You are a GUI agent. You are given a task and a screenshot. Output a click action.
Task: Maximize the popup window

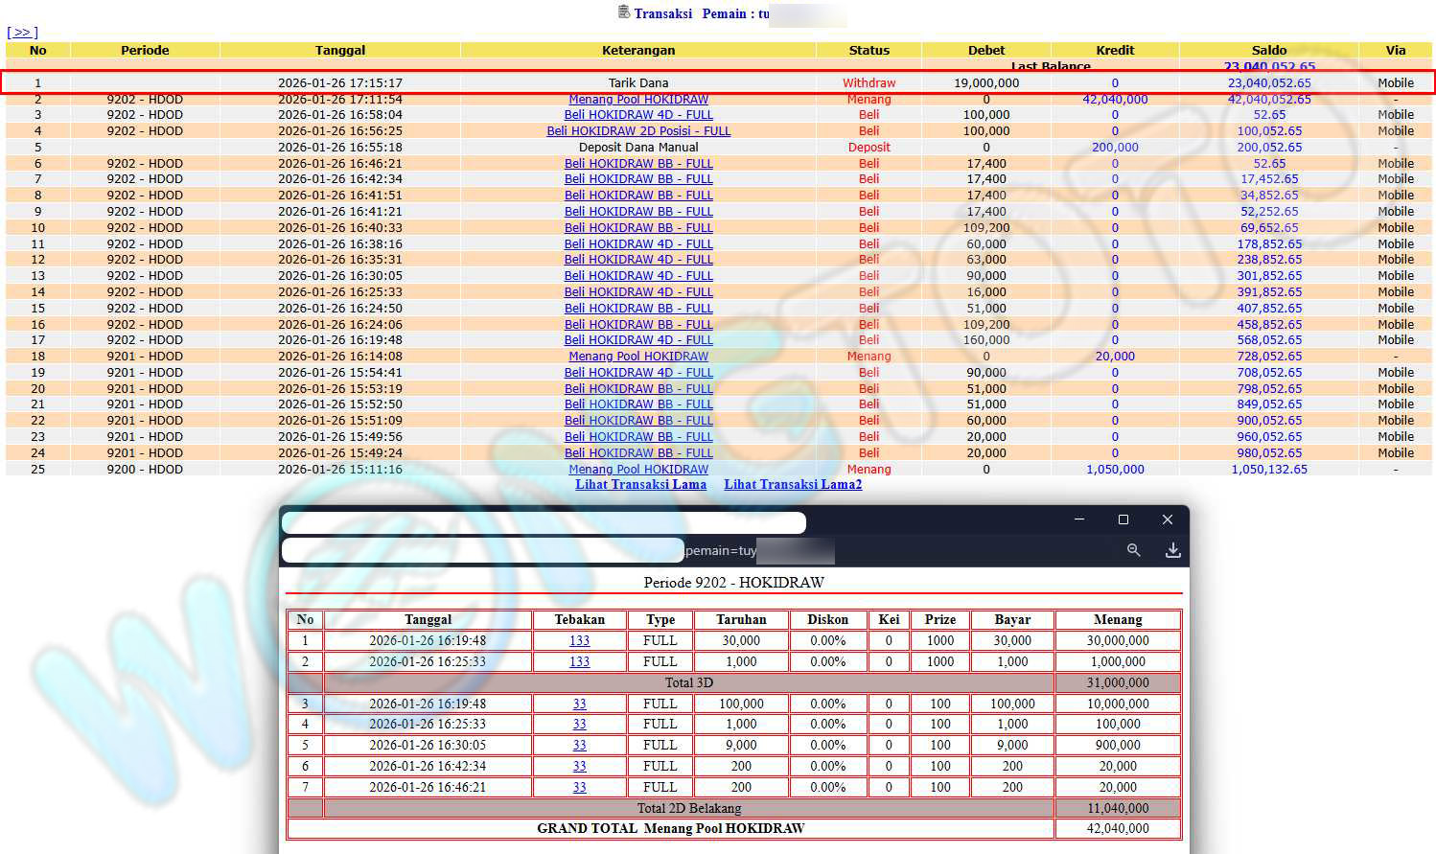[1123, 519]
